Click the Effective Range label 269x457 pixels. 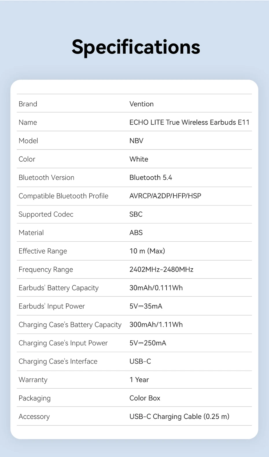click(43, 251)
